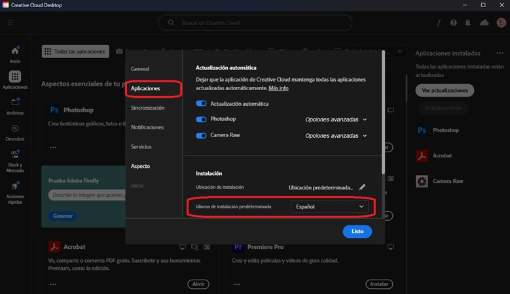510x294 pixels.
Task: Edit installation location pencil icon
Action: (x=362, y=188)
